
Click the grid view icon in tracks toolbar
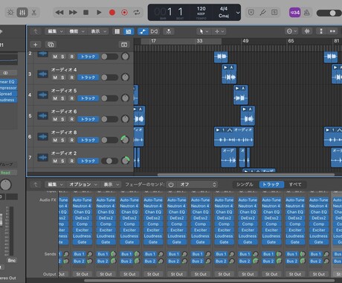117,31
